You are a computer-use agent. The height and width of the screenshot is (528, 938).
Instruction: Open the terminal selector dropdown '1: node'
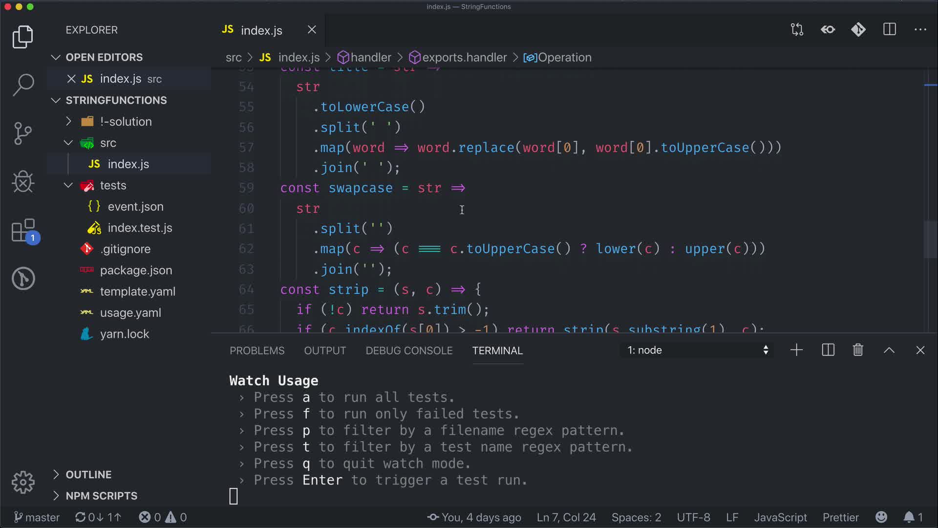[x=697, y=350]
